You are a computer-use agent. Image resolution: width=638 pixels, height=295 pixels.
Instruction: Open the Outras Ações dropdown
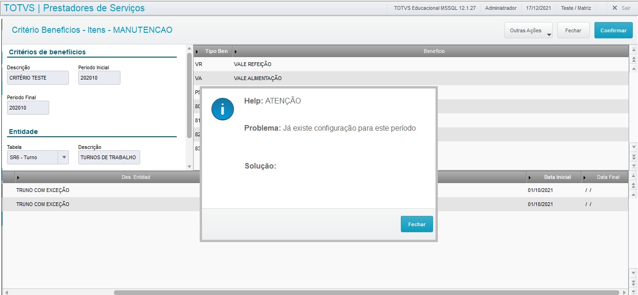coord(528,30)
